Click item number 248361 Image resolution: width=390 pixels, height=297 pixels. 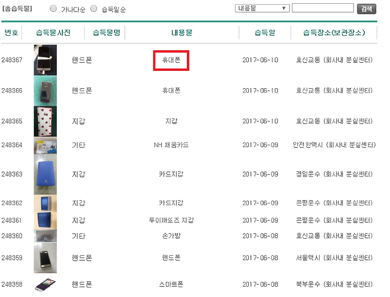11,220
